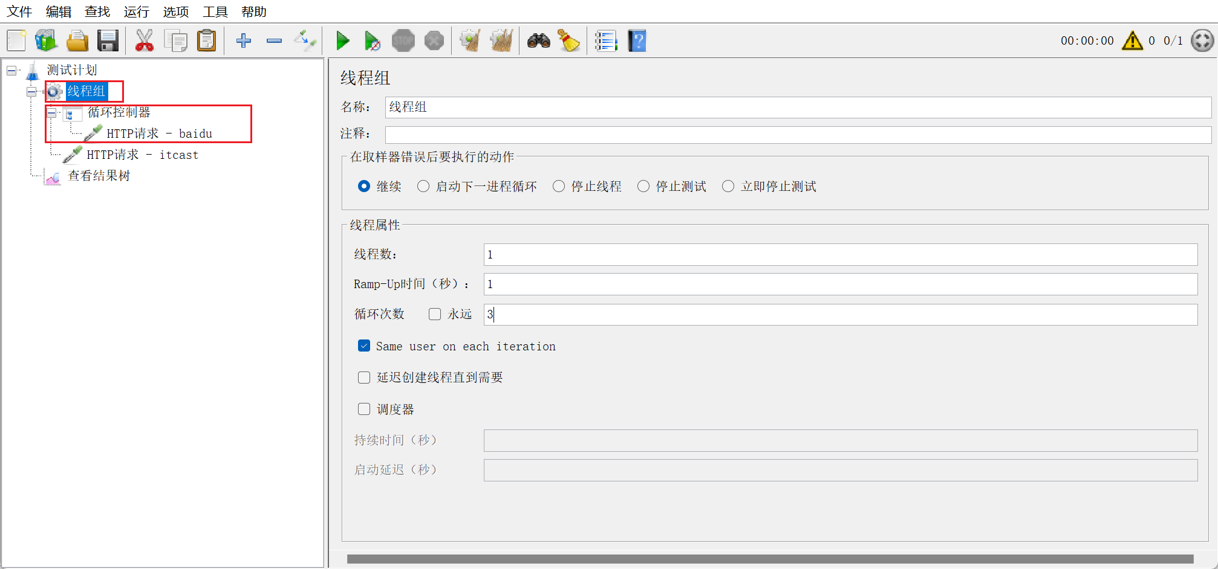Select 线程组 node in the tree
Screen dimensions: 1218x569
click(86, 91)
